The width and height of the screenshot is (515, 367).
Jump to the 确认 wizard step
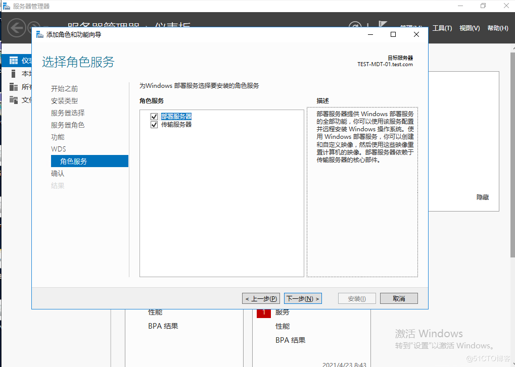[58, 173]
